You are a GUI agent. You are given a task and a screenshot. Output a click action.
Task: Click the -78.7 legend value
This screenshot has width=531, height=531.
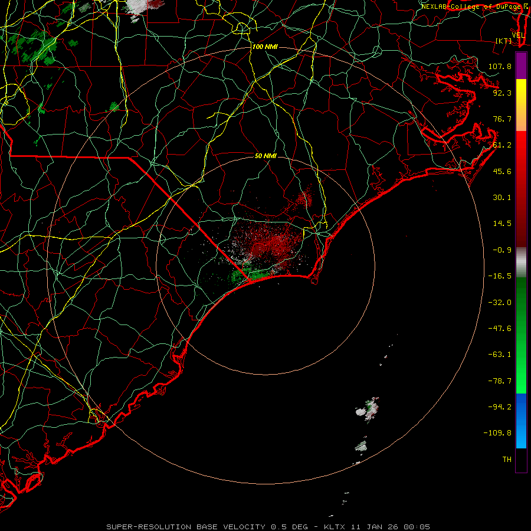coord(500,381)
